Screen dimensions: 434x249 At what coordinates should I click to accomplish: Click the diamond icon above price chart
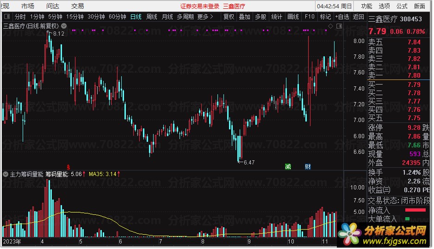coord(330,26)
